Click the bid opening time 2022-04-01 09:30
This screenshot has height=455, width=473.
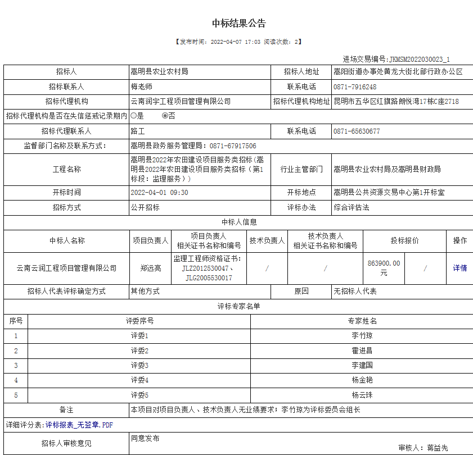pyautogui.click(x=159, y=193)
